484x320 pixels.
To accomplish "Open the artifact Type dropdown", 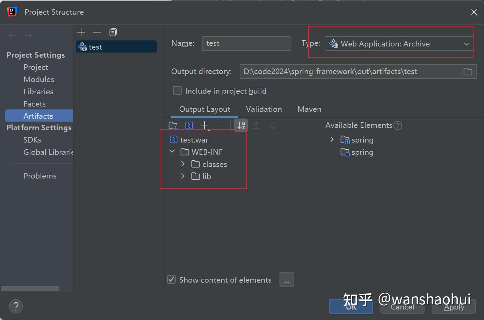I will 466,44.
